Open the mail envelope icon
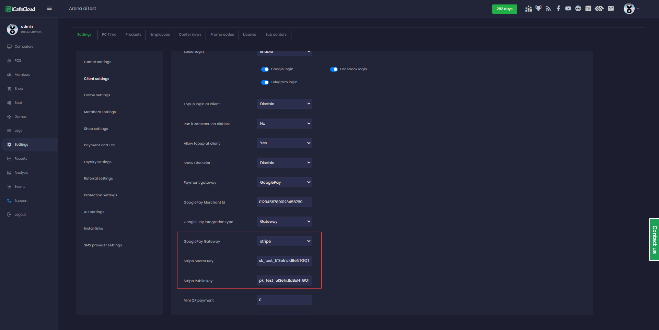659x330 pixels. 611,9
